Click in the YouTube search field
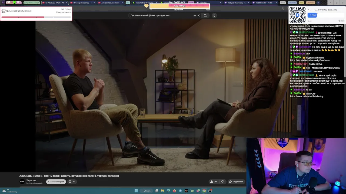The image size is (346, 194). pyautogui.click(x=161, y=15)
